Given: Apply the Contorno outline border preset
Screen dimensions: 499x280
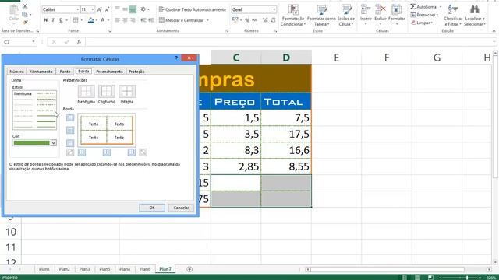Looking at the screenshot, I should [x=107, y=92].
